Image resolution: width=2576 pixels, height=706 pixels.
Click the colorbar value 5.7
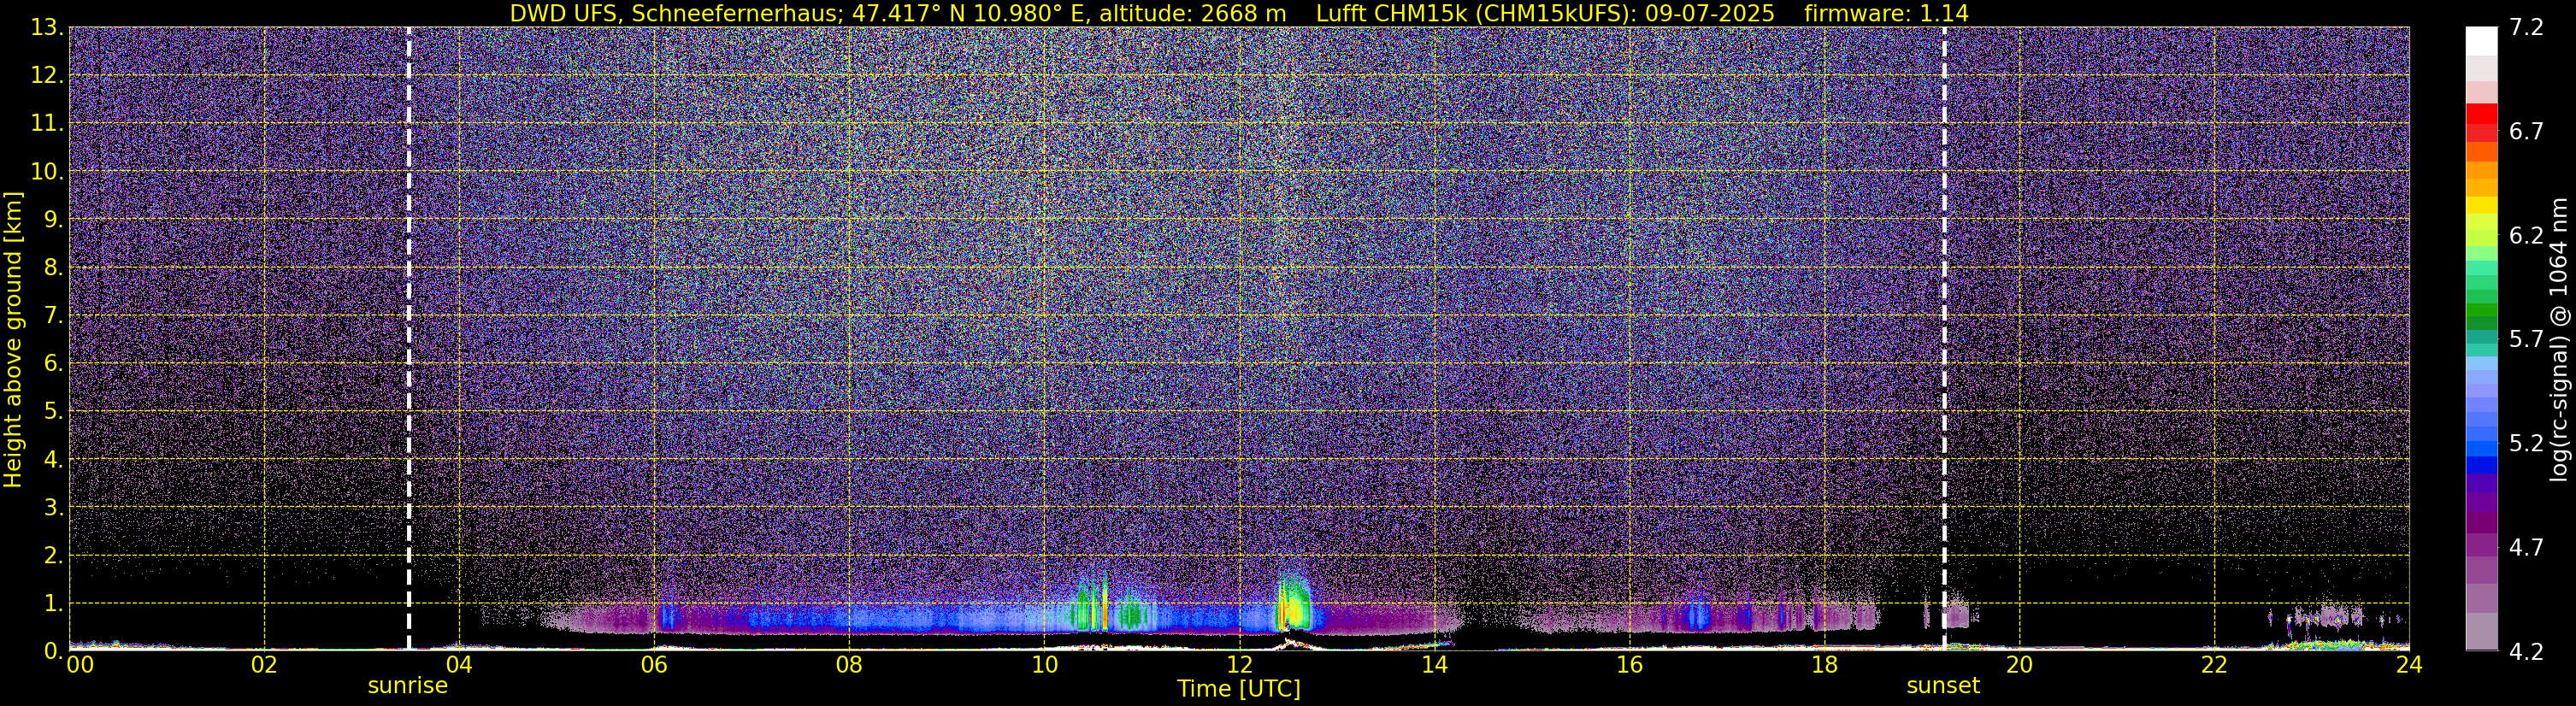(2526, 340)
